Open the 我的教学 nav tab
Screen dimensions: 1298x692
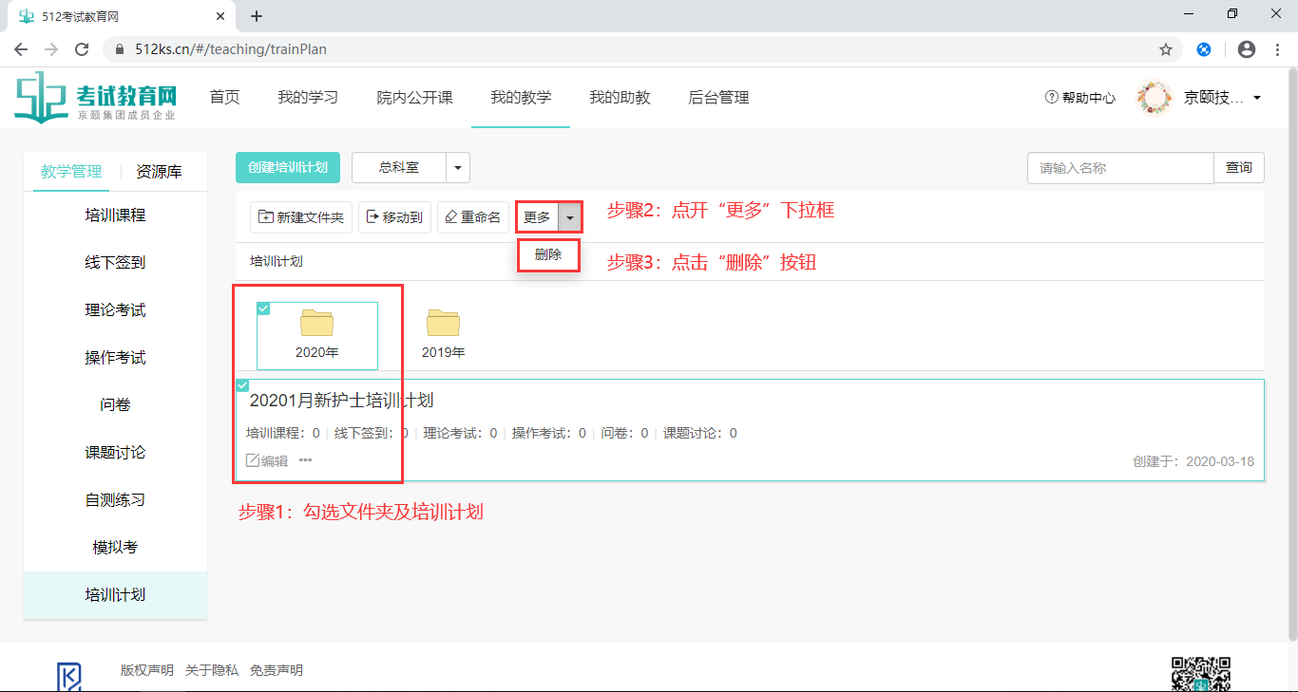pos(521,97)
